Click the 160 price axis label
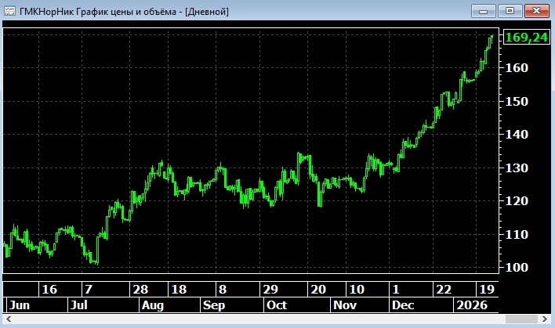Screen dimensions: 555x328 tap(516, 67)
